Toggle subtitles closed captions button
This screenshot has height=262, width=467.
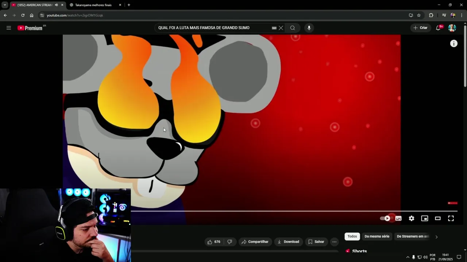398,218
